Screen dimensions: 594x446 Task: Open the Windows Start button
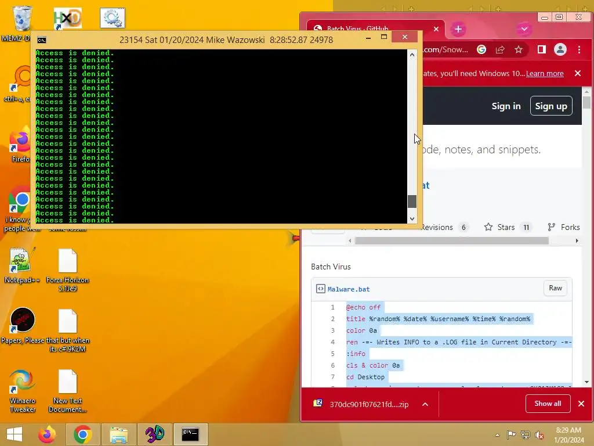pyautogui.click(x=15, y=434)
